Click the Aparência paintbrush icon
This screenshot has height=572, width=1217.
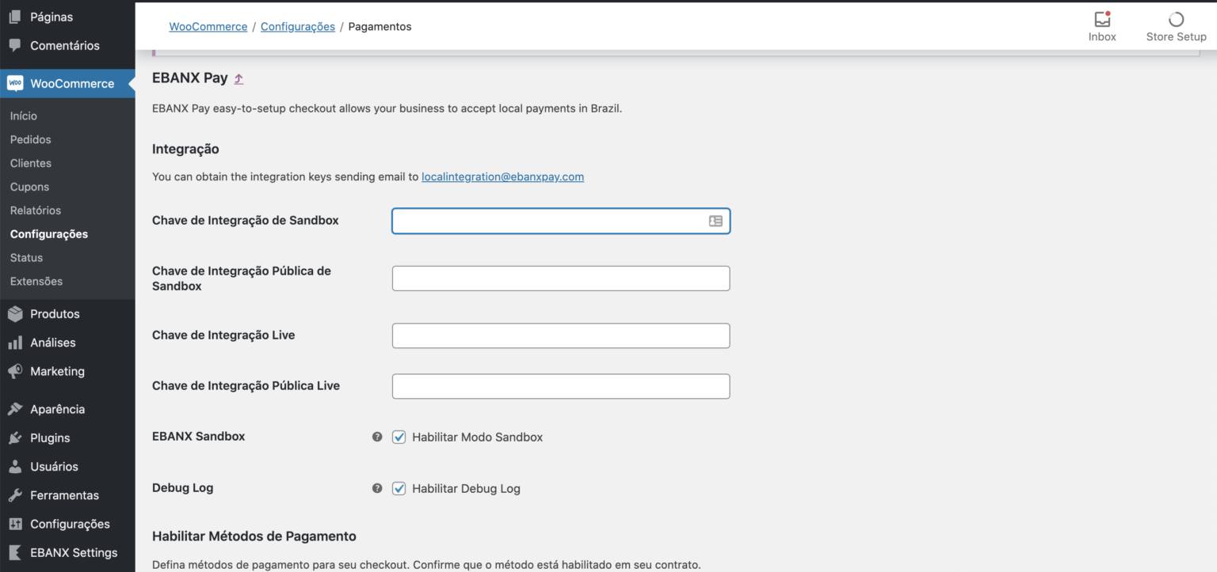pyautogui.click(x=15, y=409)
